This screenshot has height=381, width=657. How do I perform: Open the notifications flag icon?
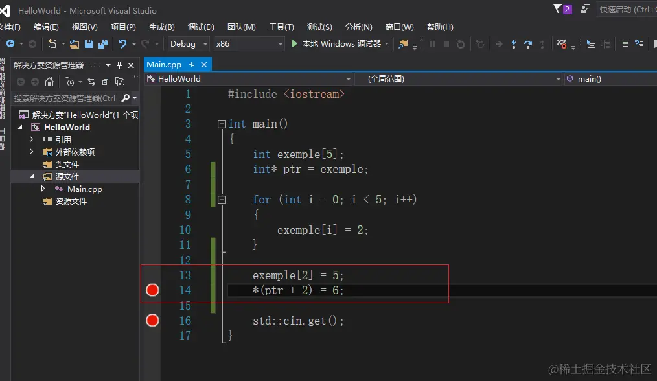[x=557, y=9]
